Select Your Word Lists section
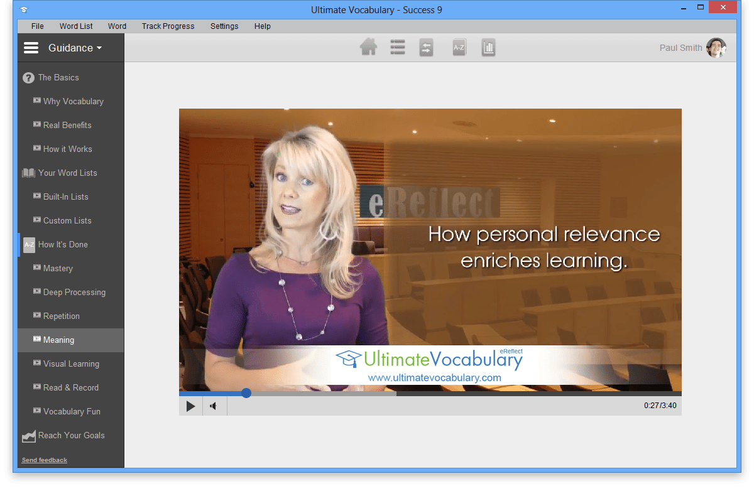 70,173
